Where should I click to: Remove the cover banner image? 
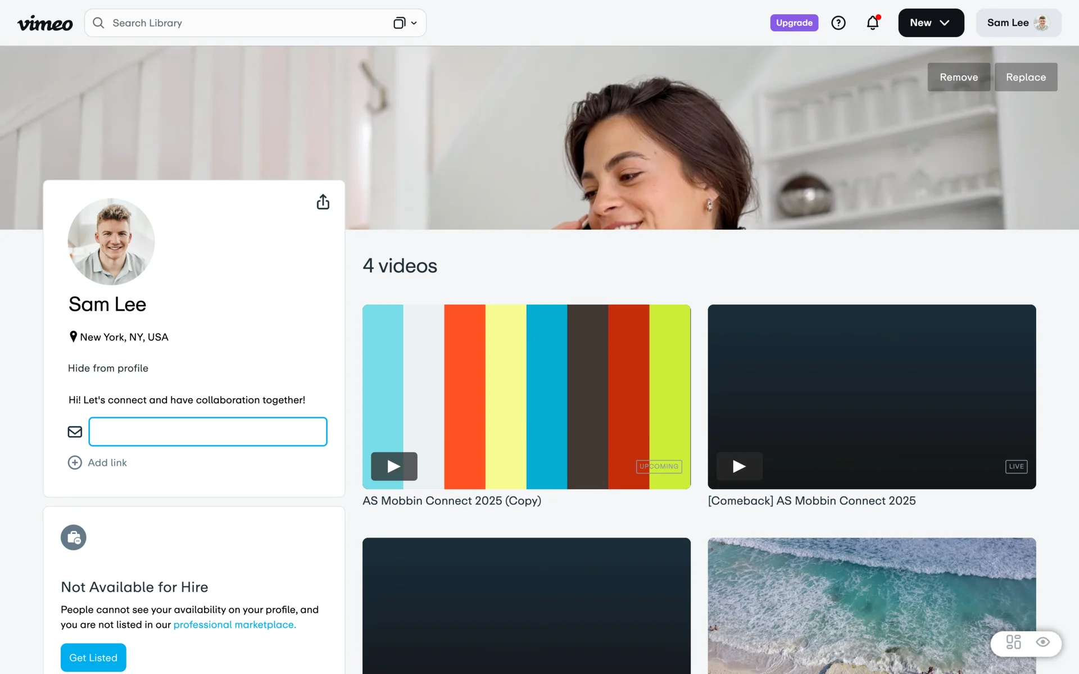(958, 77)
